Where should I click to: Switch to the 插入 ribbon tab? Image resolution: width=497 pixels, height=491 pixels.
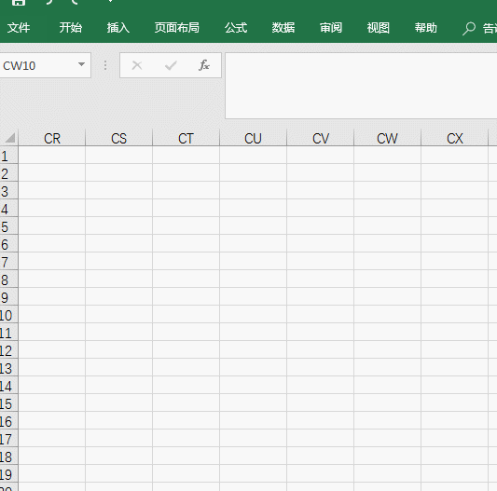coord(117,28)
